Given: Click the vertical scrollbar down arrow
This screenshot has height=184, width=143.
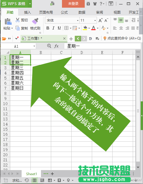Looking at the screenshot, I should [138, 167].
